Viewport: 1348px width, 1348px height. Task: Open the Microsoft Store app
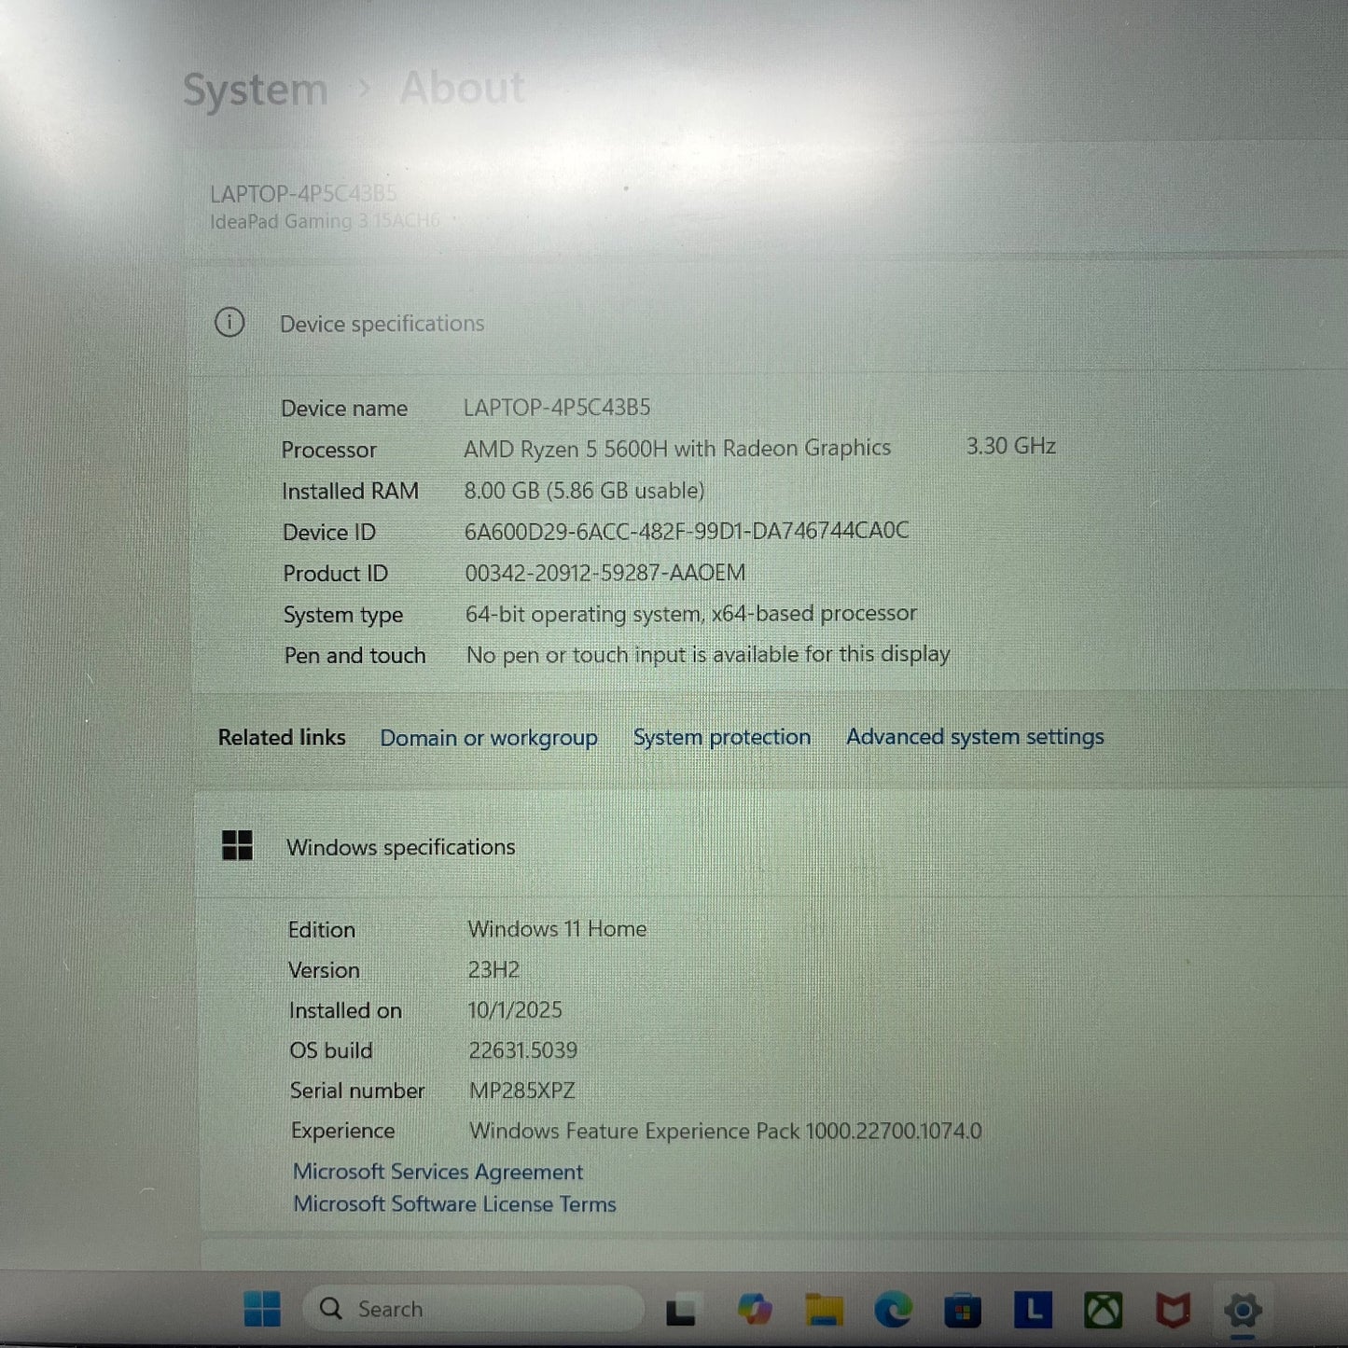tap(963, 1311)
